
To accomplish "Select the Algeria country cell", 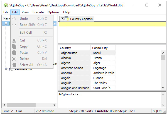I will coord(74,63).
